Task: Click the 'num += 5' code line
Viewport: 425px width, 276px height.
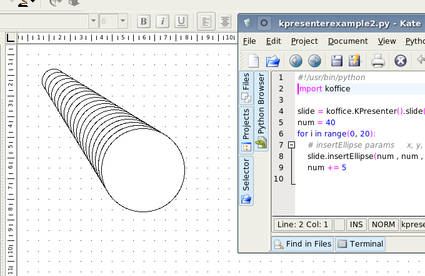Action: coord(327,168)
